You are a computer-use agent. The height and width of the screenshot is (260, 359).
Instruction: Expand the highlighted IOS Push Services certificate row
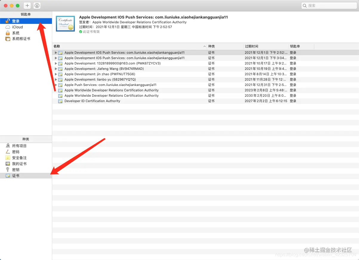click(x=56, y=53)
